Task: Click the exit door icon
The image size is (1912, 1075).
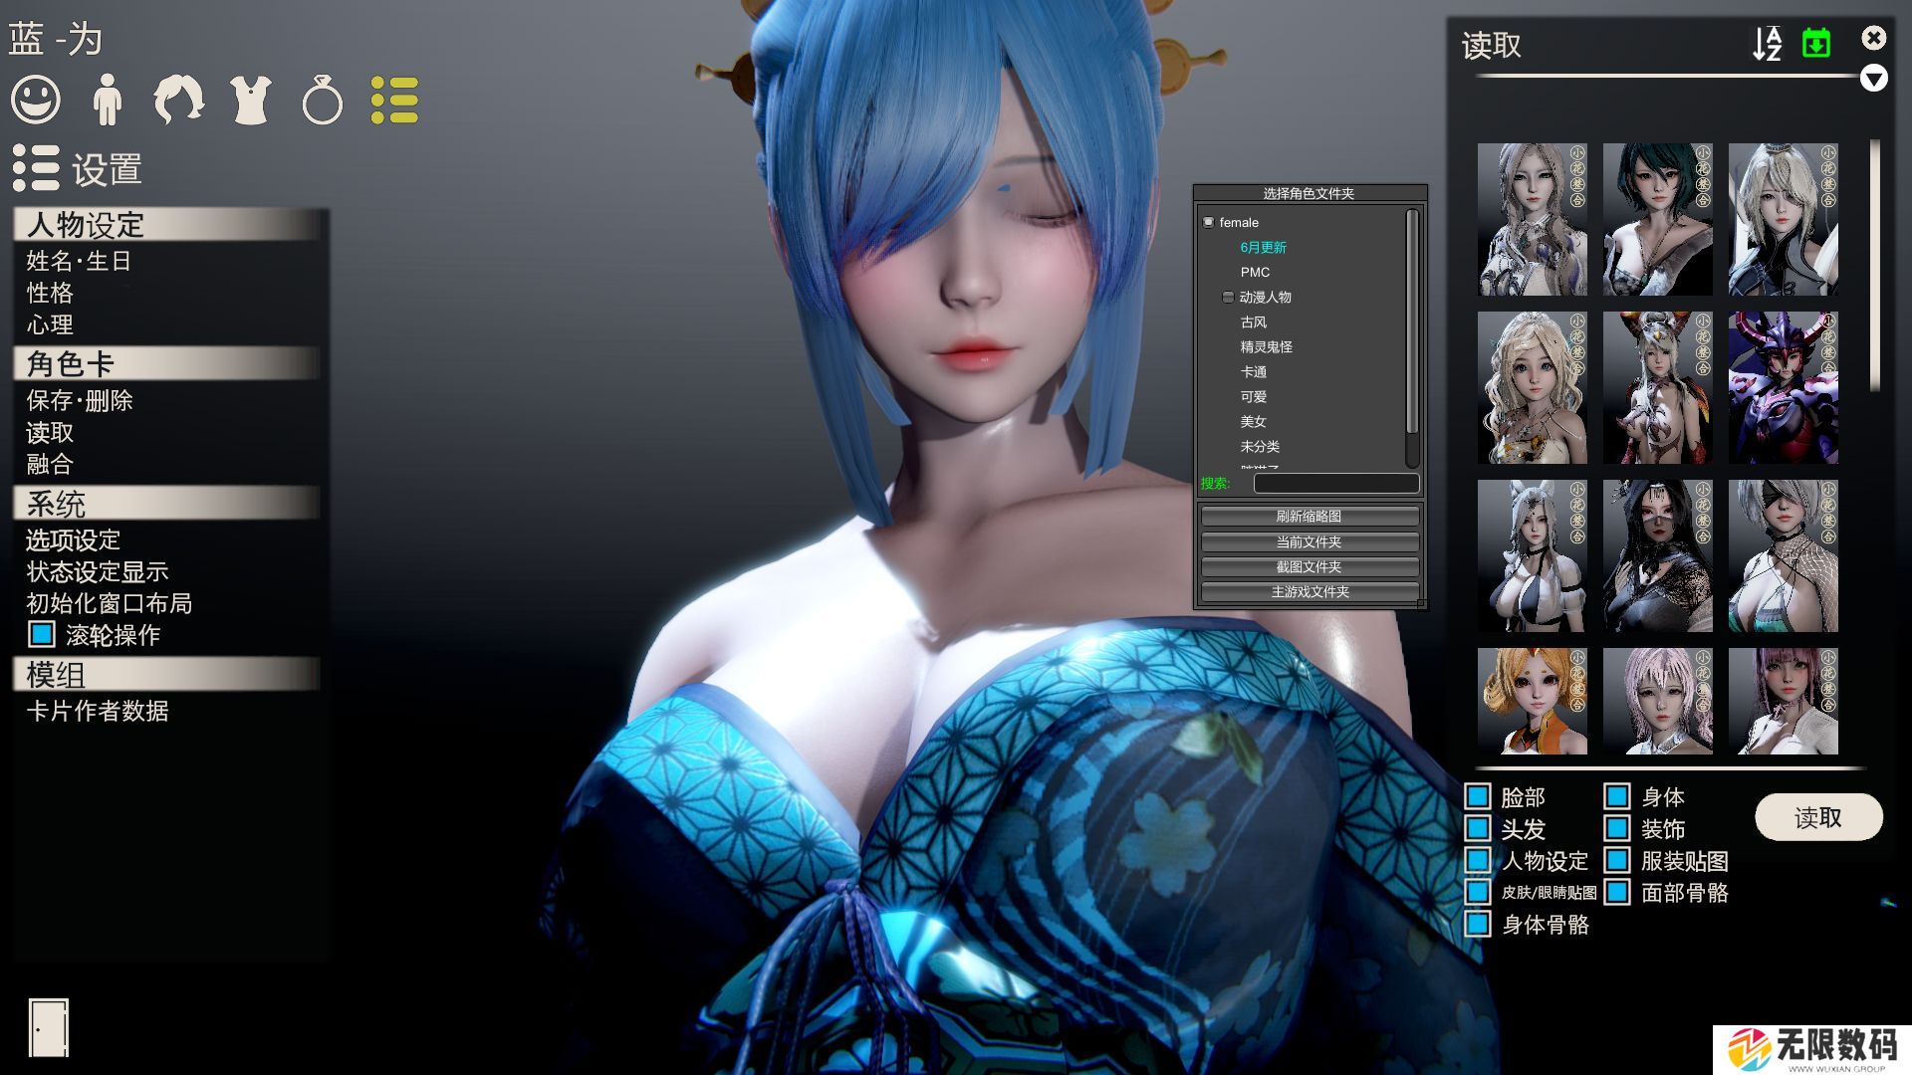Action: click(48, 1027)
